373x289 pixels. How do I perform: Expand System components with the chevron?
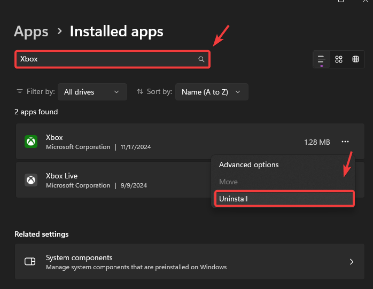coord(351,262)
